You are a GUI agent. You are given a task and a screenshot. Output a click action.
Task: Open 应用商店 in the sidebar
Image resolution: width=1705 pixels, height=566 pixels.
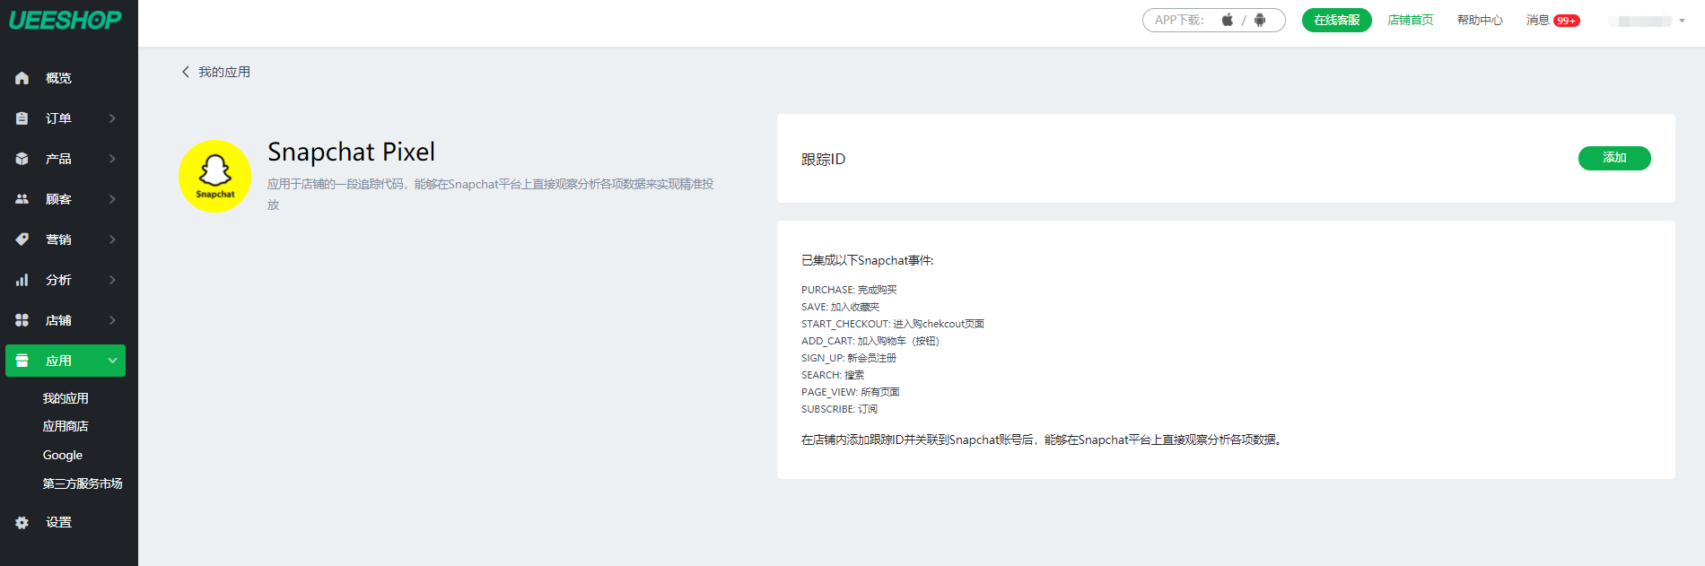pos(66,426)
